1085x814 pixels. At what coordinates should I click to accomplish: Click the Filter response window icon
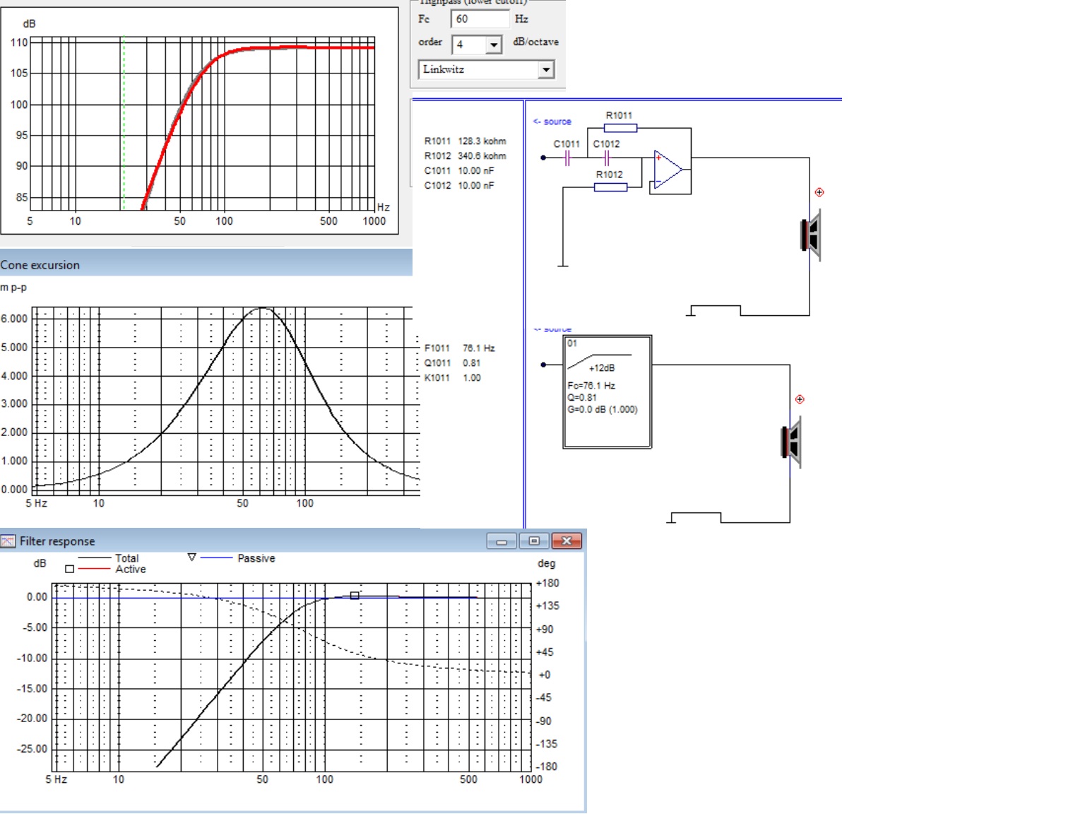pos(8,541)
